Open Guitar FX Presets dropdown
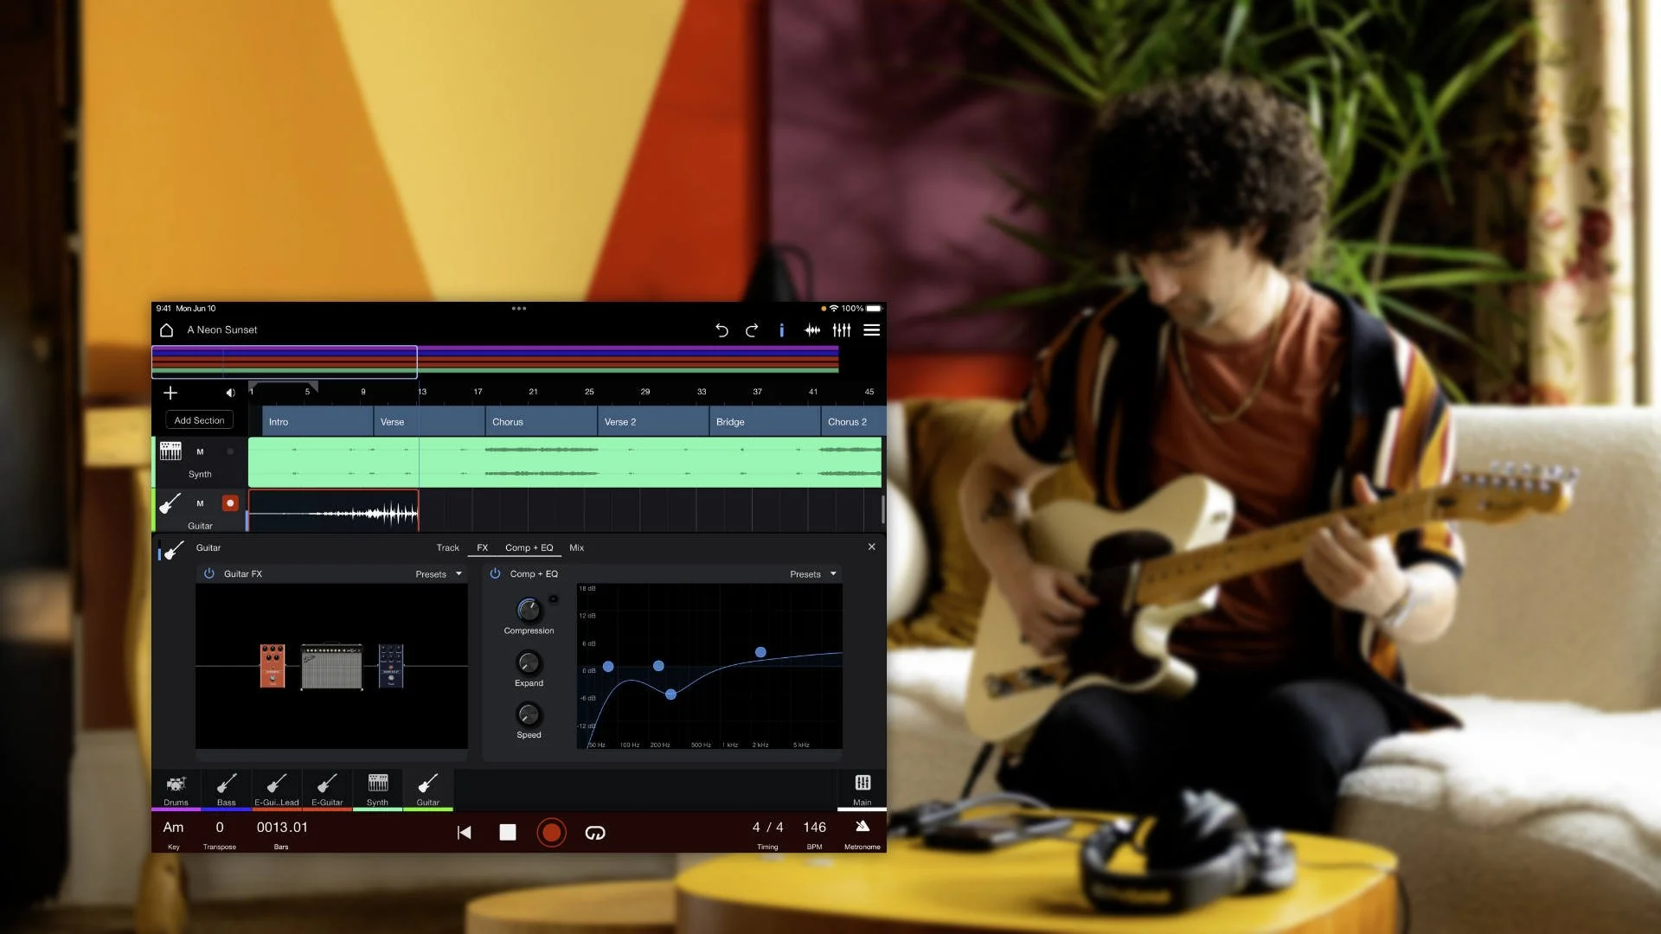This screenshot has width=1661, height=934. tap(439, 574)
